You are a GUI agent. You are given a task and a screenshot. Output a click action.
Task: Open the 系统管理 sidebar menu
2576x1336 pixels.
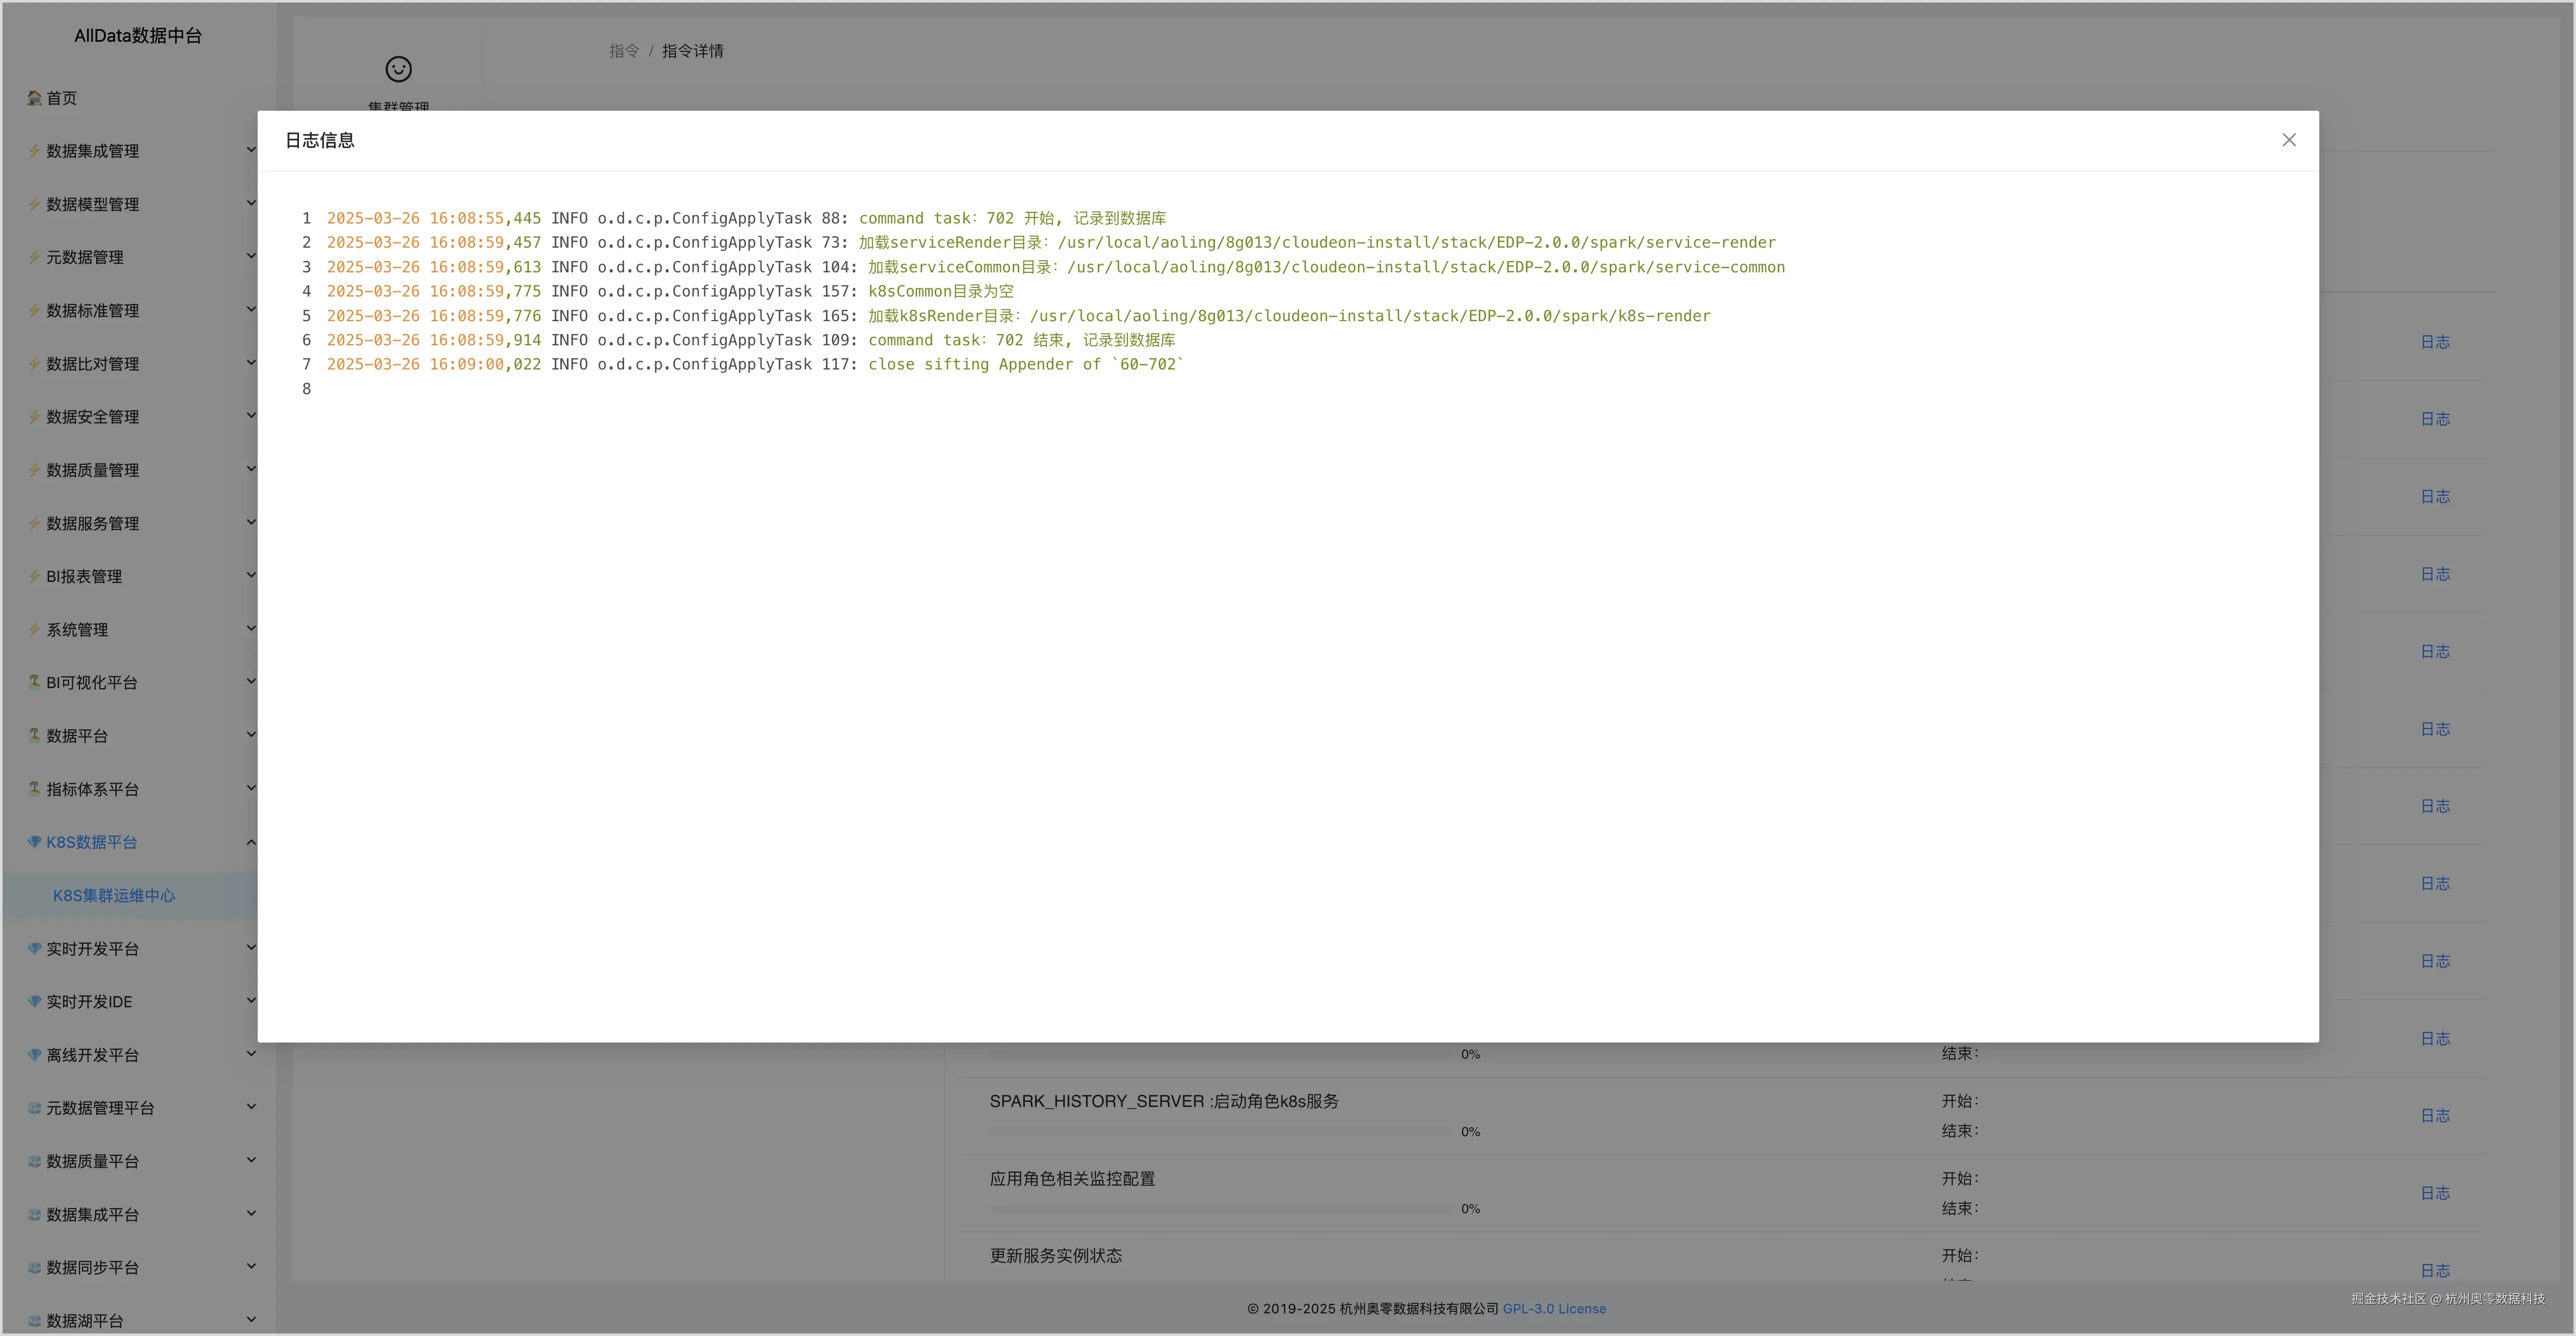click(77, 630)
